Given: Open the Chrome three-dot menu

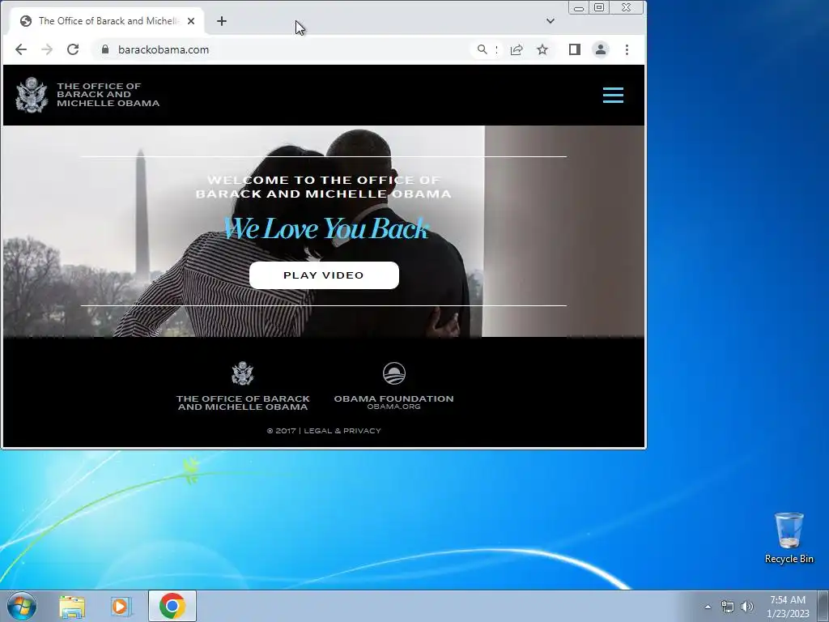Looking at the screenshot, I should pyautogui.click(x=627, y=49).
